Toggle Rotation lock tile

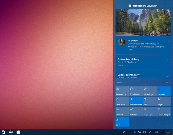(136, 91)
